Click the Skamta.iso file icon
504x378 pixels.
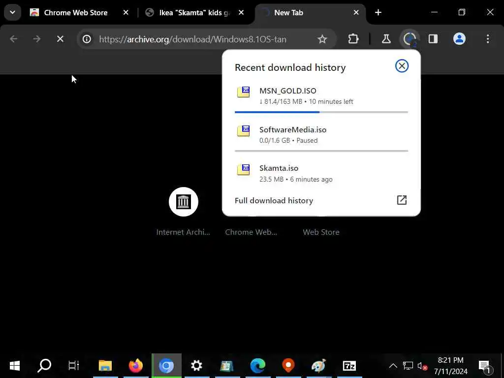243,169
